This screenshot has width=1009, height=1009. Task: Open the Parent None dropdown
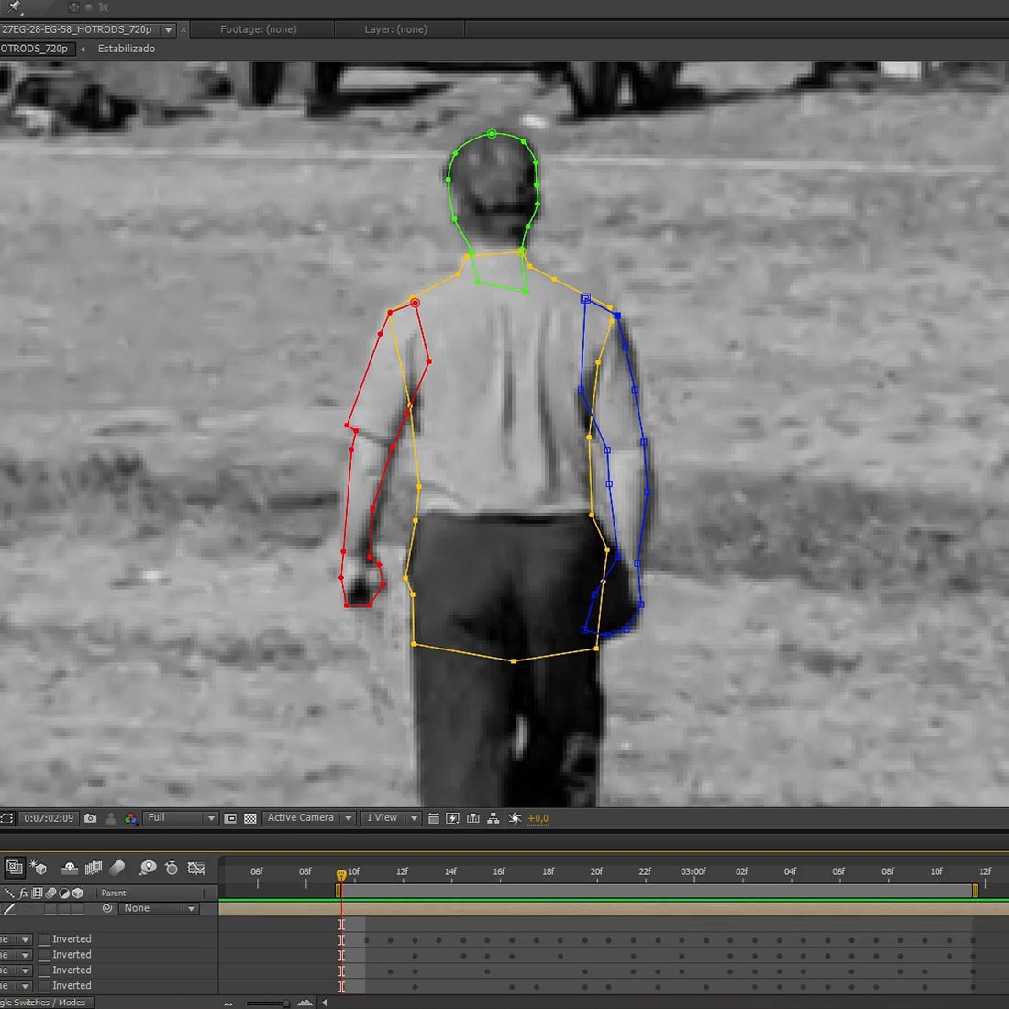pyautogui.click(x=158, y=908)
